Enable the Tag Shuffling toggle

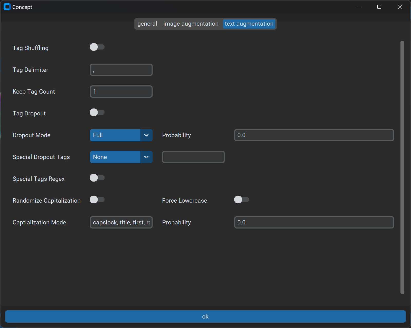pyautogui.click(x=97, y=47)
